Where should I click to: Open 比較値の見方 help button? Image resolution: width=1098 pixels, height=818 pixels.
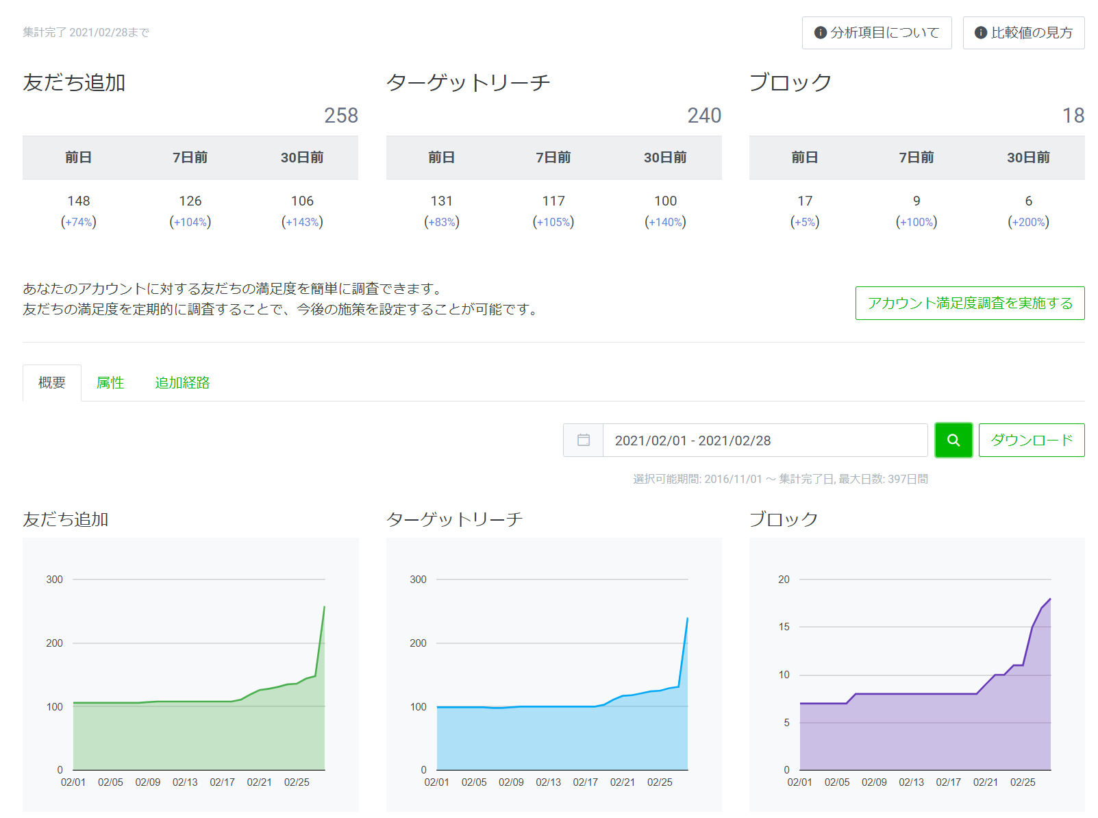[1023, 33]
